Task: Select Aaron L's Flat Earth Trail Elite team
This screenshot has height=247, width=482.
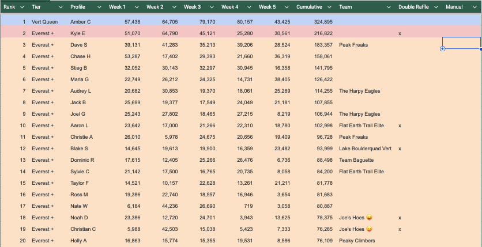Action: click(361, 126)
